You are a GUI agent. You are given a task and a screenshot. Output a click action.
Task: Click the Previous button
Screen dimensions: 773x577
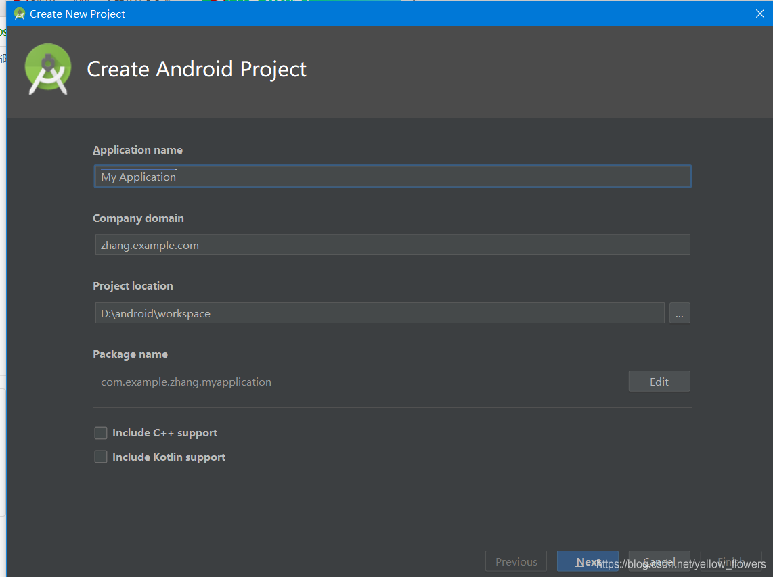pos(516,561)
